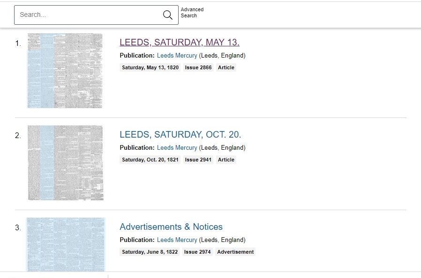This screenshot has width=421, height=278.
Task: Open first result's newspaper page thumbnail
Action: tap(65, 70)
